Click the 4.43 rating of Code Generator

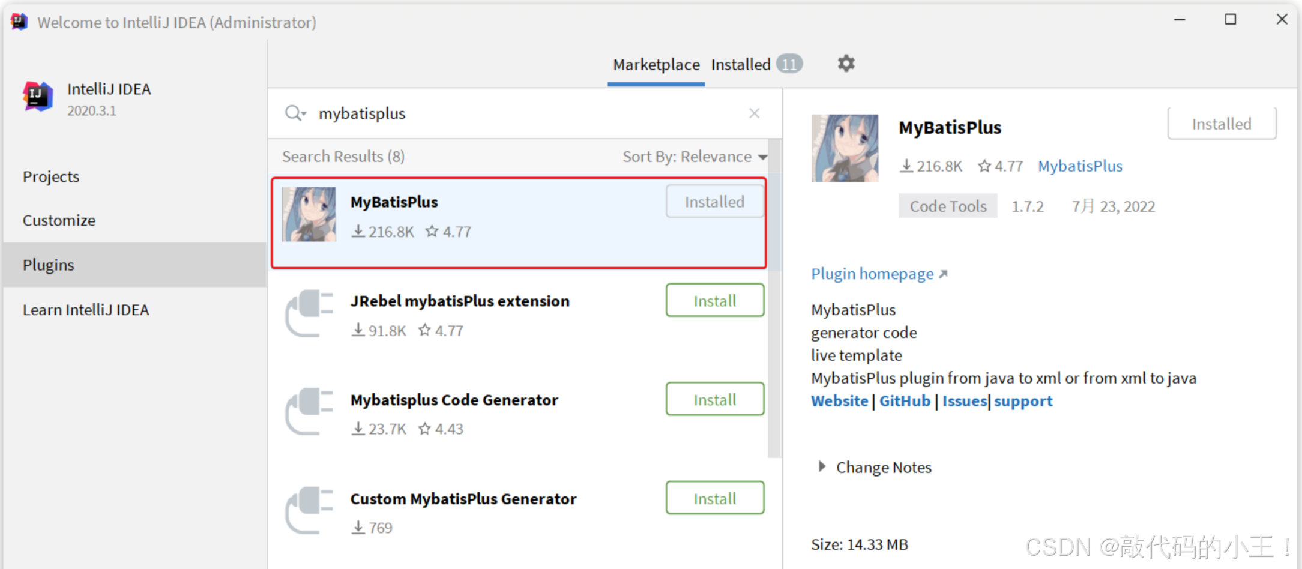(441, 429)
